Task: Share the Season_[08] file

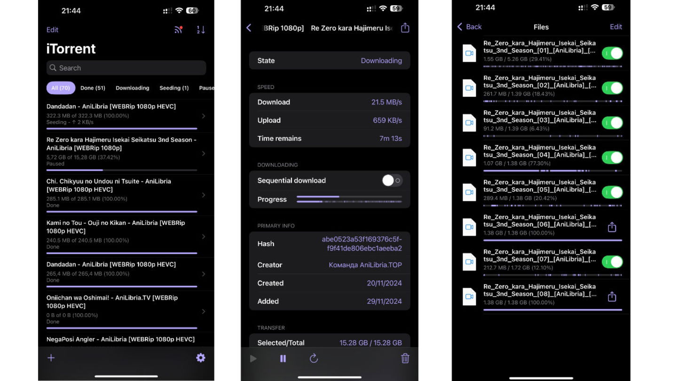Action: (x=612, y=297)
